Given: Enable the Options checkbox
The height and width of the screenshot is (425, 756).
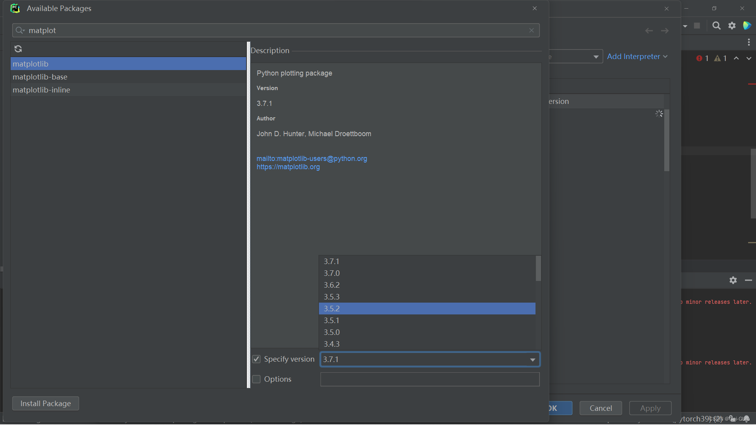Looking at the screenshot, I should (x=256, y=379).
